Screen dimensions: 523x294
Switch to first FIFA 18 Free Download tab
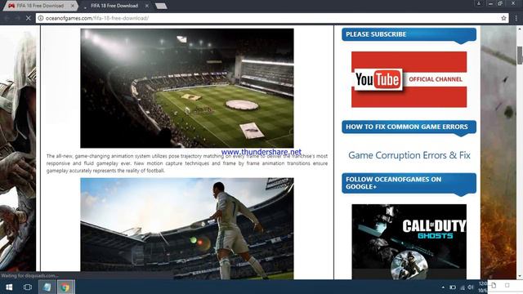(40, 6)
